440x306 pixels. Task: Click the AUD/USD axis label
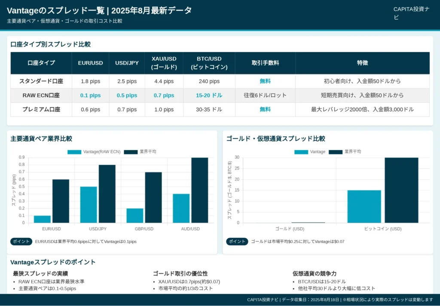190,229
